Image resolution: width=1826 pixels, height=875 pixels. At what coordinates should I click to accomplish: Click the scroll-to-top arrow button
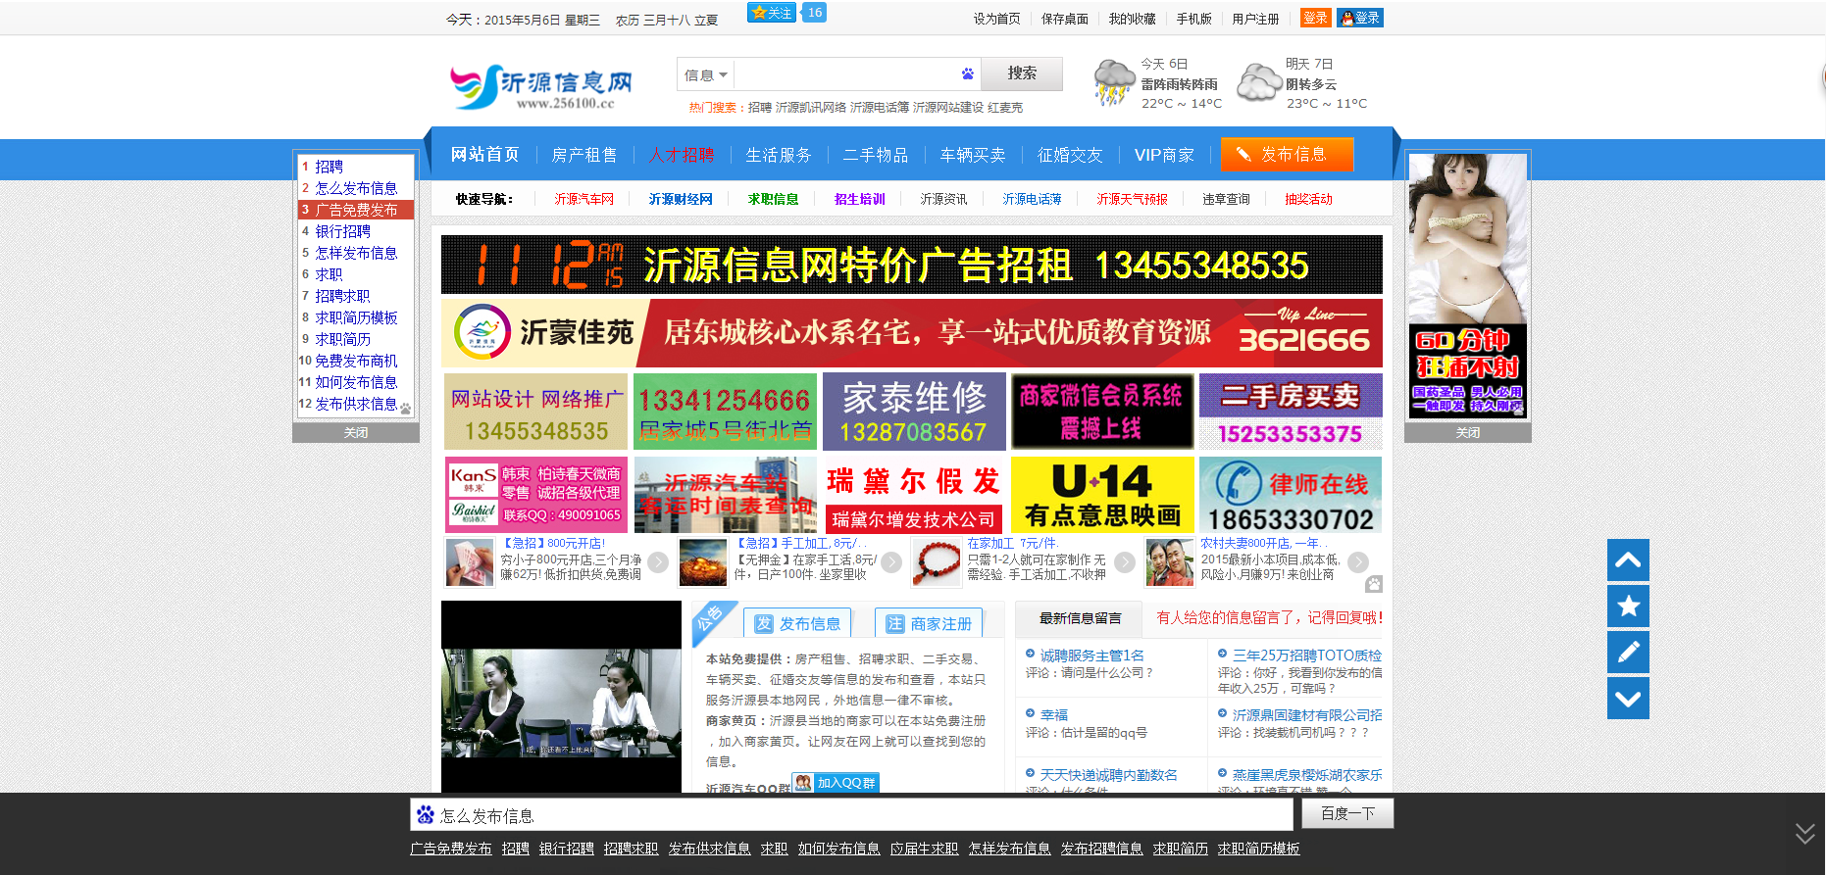1628,560
